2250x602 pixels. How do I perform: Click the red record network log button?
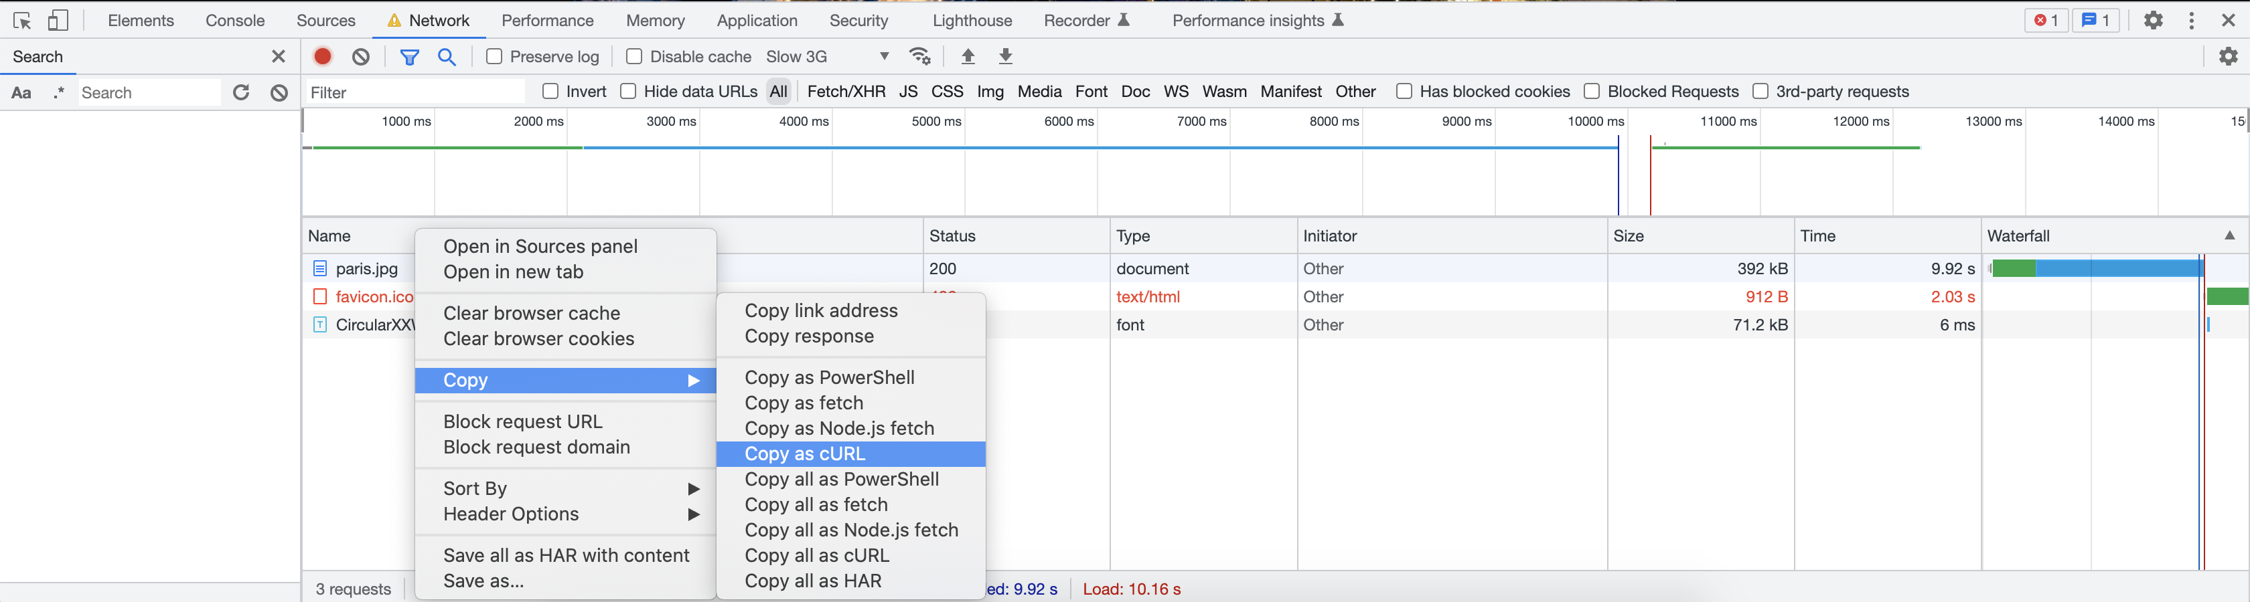tap(322, 57)
